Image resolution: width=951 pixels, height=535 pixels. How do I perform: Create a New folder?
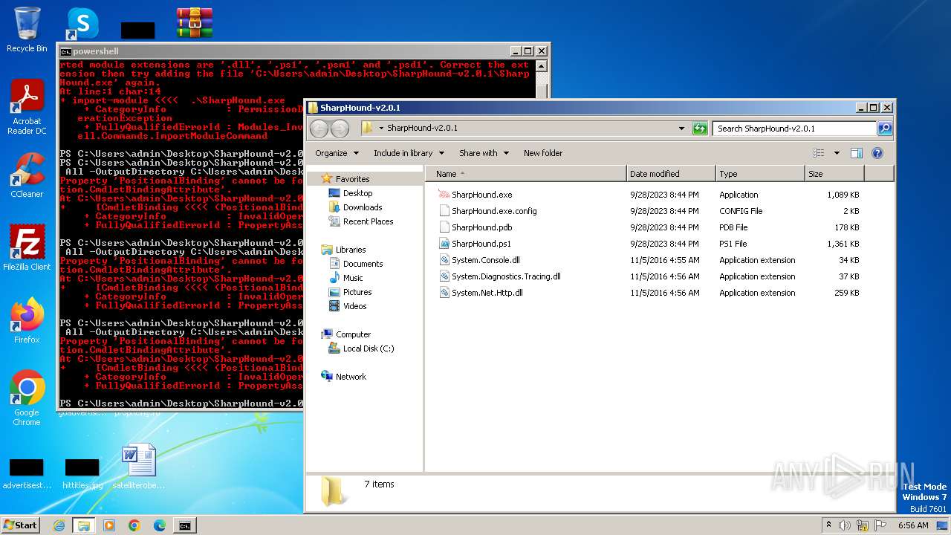pyautogui.click(x=543, y=153)
